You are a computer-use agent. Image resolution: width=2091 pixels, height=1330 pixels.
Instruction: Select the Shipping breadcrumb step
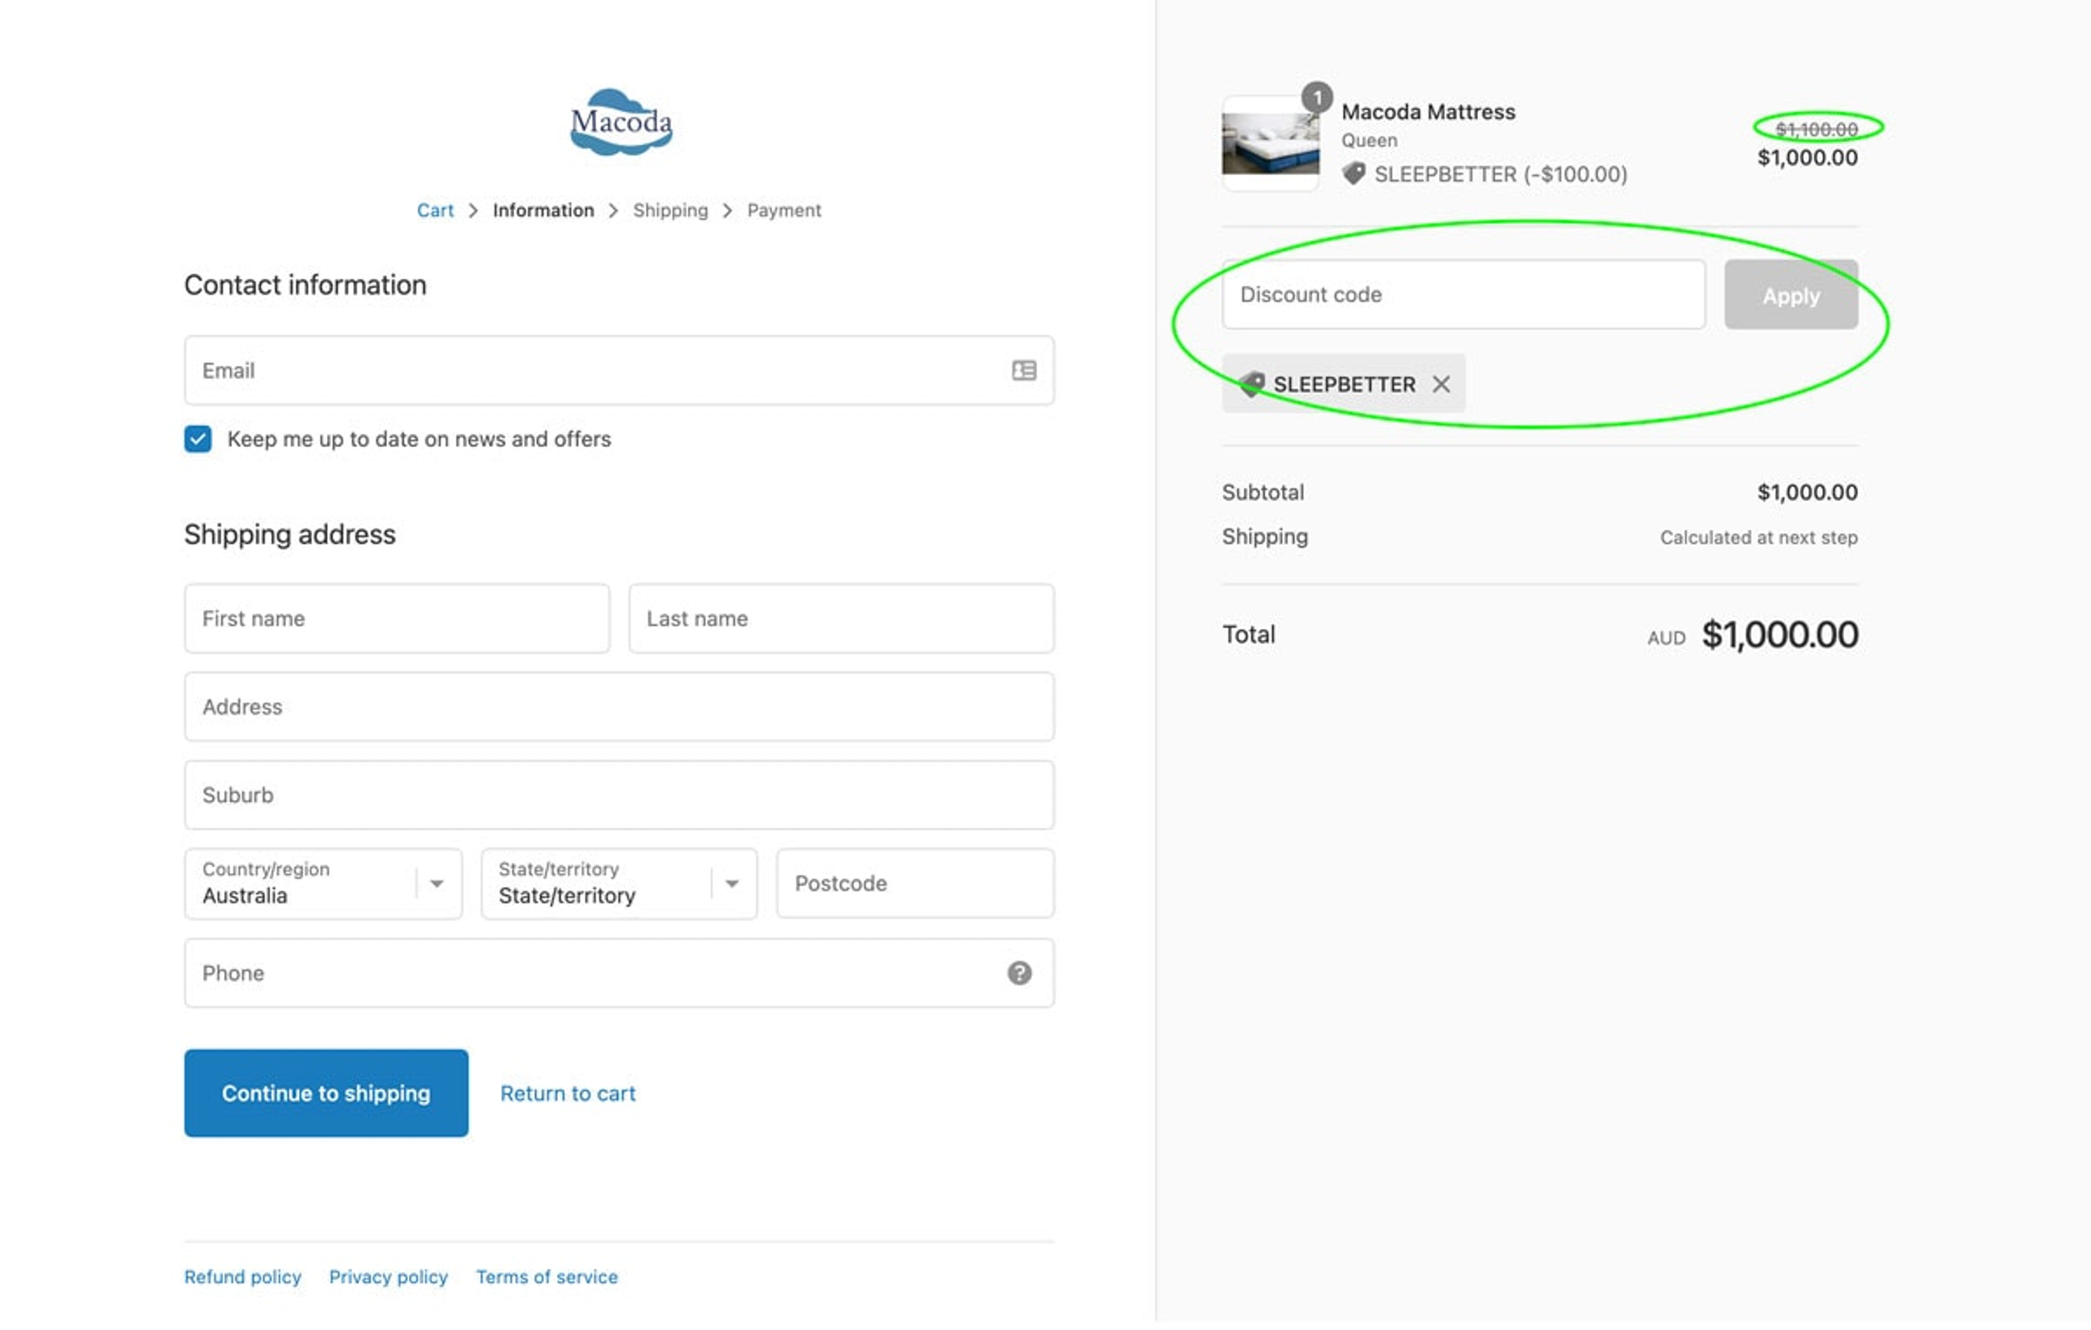pos(670,210)
